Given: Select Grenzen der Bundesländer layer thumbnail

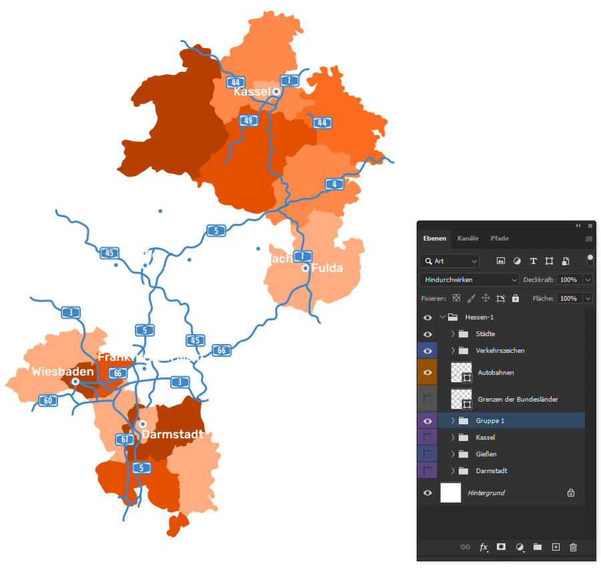Looking at the screenshot, I should pos(461,399).
